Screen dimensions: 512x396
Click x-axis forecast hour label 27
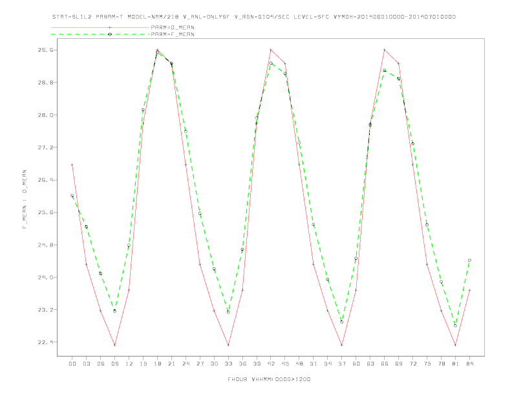tap(200, 364)
